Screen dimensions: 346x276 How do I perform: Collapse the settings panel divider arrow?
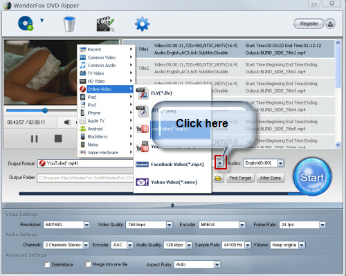172,205
